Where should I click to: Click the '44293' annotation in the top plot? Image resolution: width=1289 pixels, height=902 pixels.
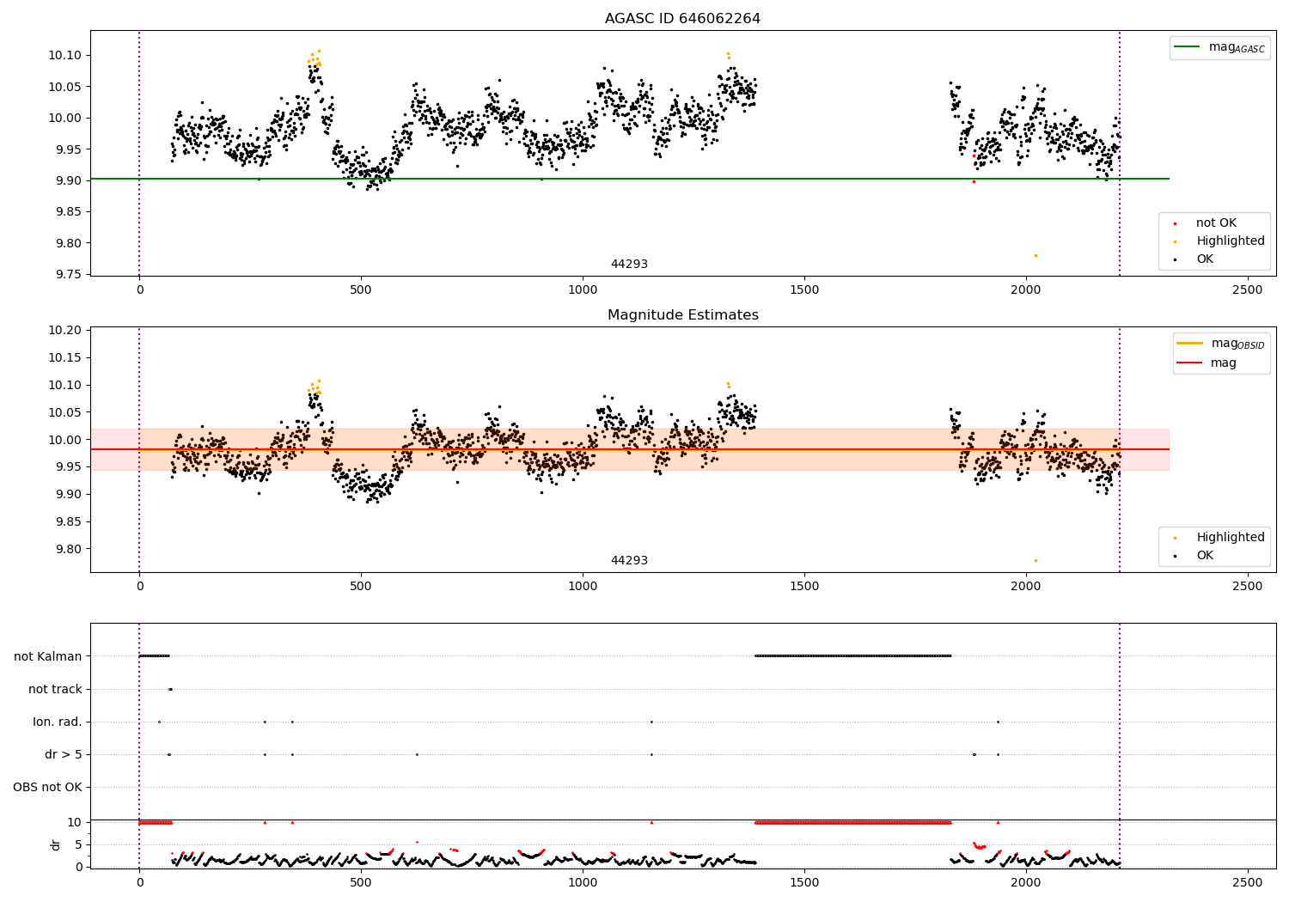pyautogui.click(x=629, y=264)
